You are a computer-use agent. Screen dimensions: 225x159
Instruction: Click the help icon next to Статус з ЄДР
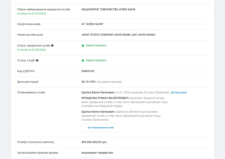click(x=37, y=60)
